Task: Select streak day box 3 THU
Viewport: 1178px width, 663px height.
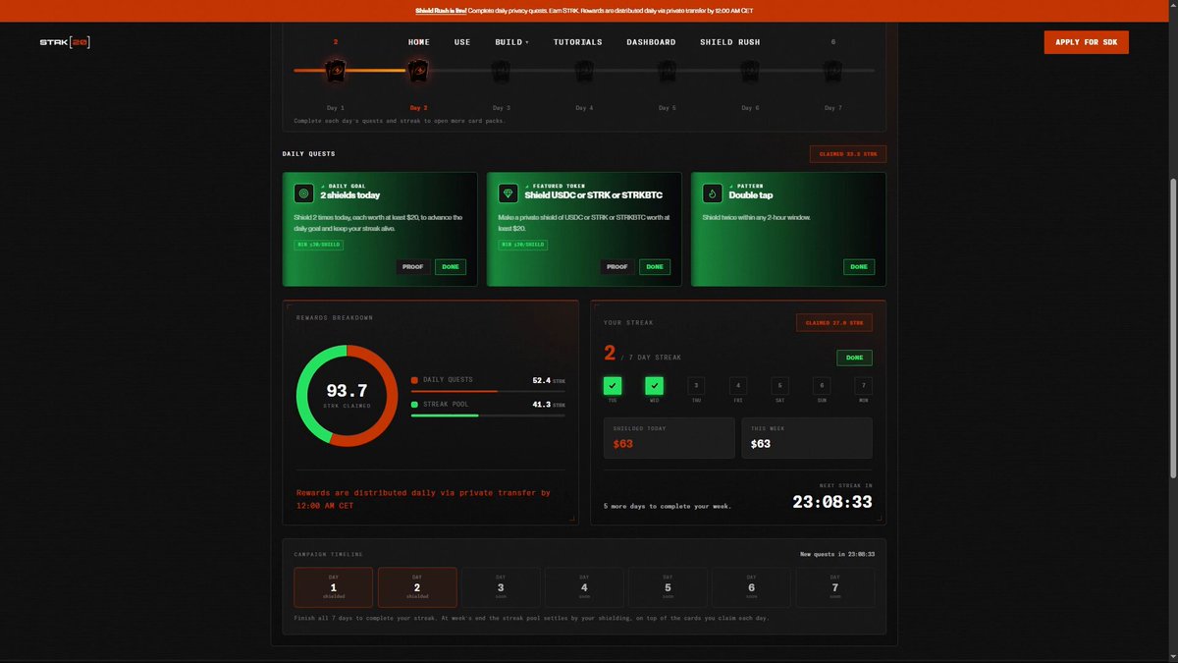Action: click(x=696, y=386)
